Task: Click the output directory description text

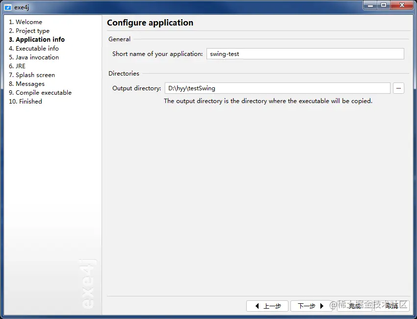Action: tap(268, 101)
